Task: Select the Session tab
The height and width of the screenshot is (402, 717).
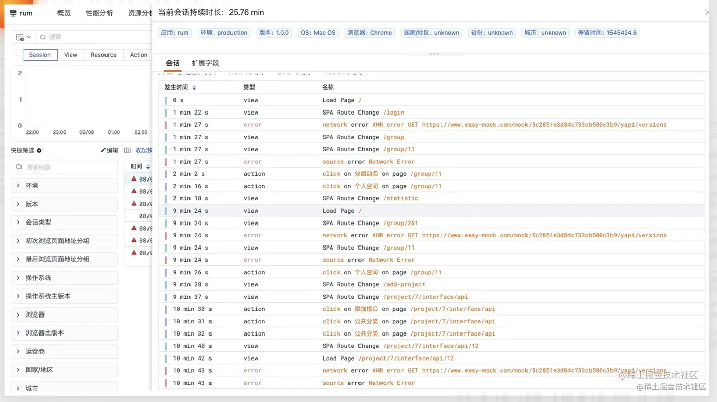Action: [40, 55]
